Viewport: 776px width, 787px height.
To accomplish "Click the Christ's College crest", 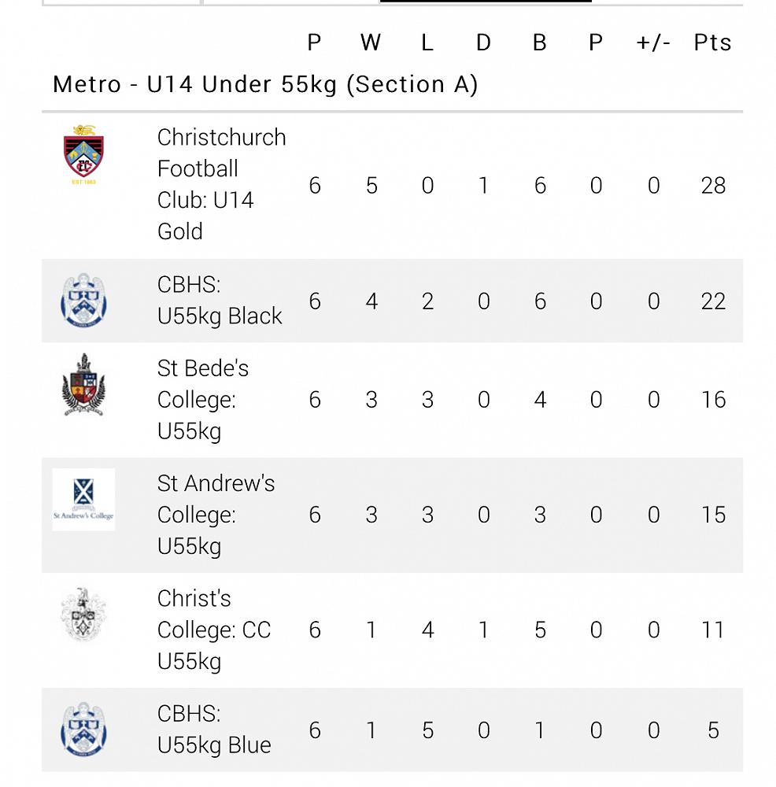I will tap(83, 615).
